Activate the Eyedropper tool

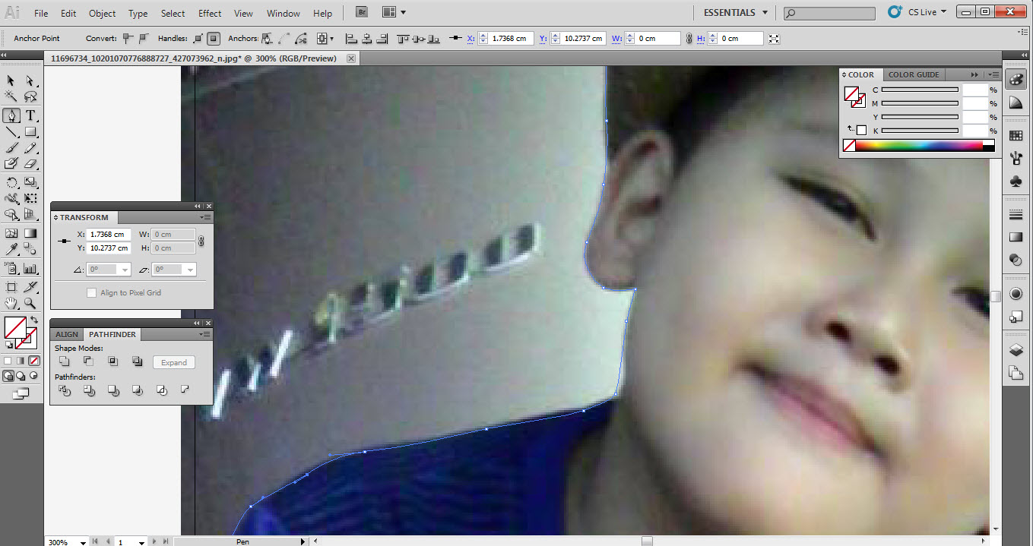click(x=11, y=250)
